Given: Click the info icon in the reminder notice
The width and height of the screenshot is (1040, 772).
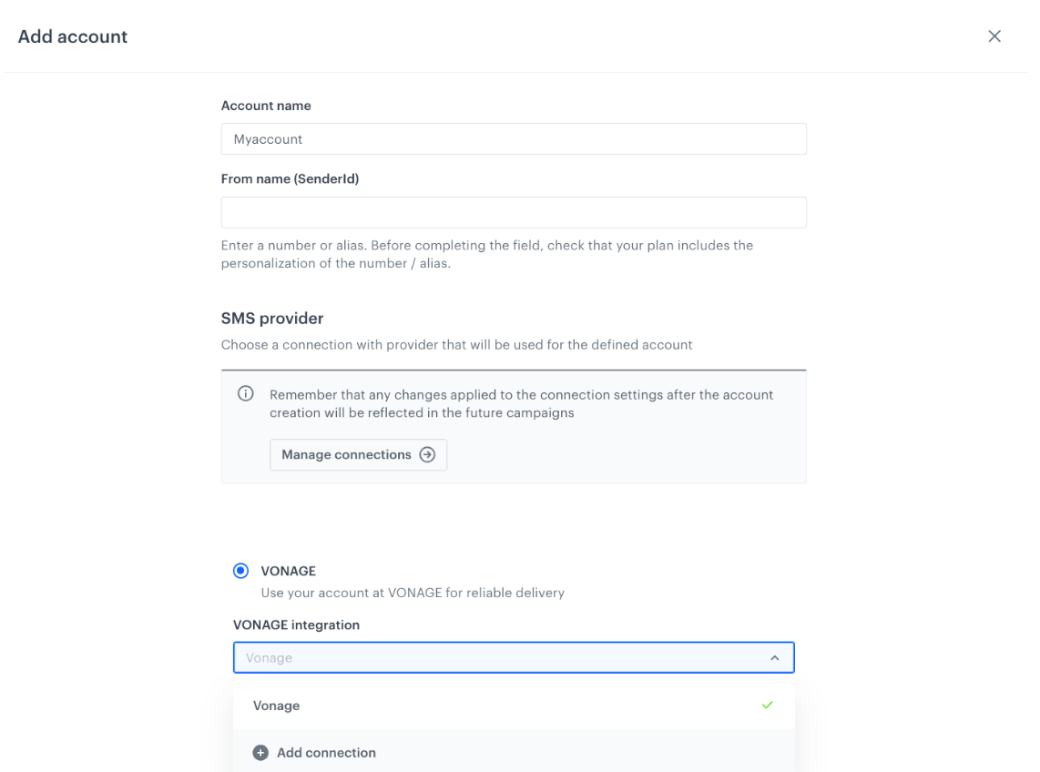Looking at the screenshot, I should coord(245,392).
